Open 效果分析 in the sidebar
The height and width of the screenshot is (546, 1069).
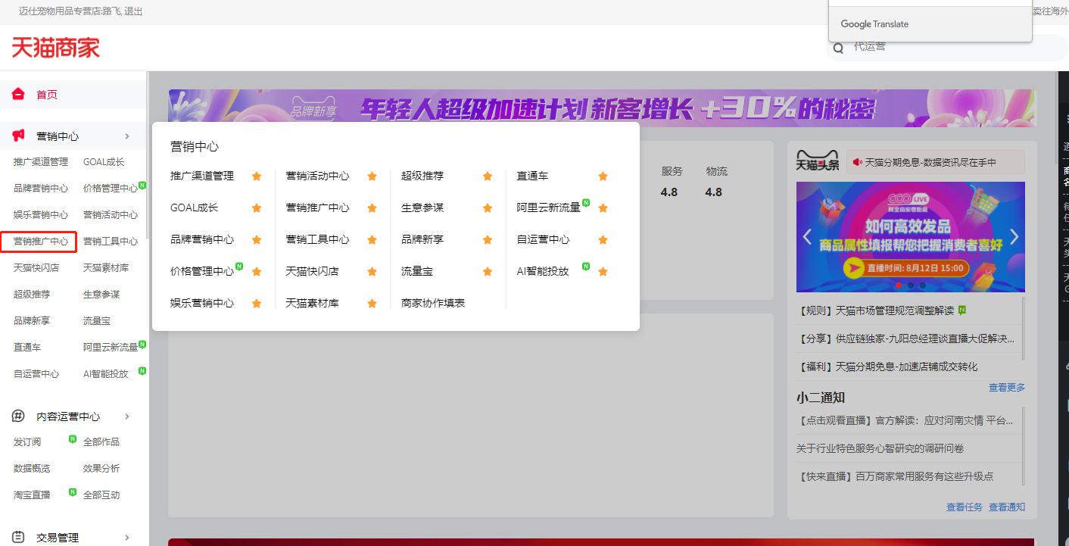(x=101, y=469)
